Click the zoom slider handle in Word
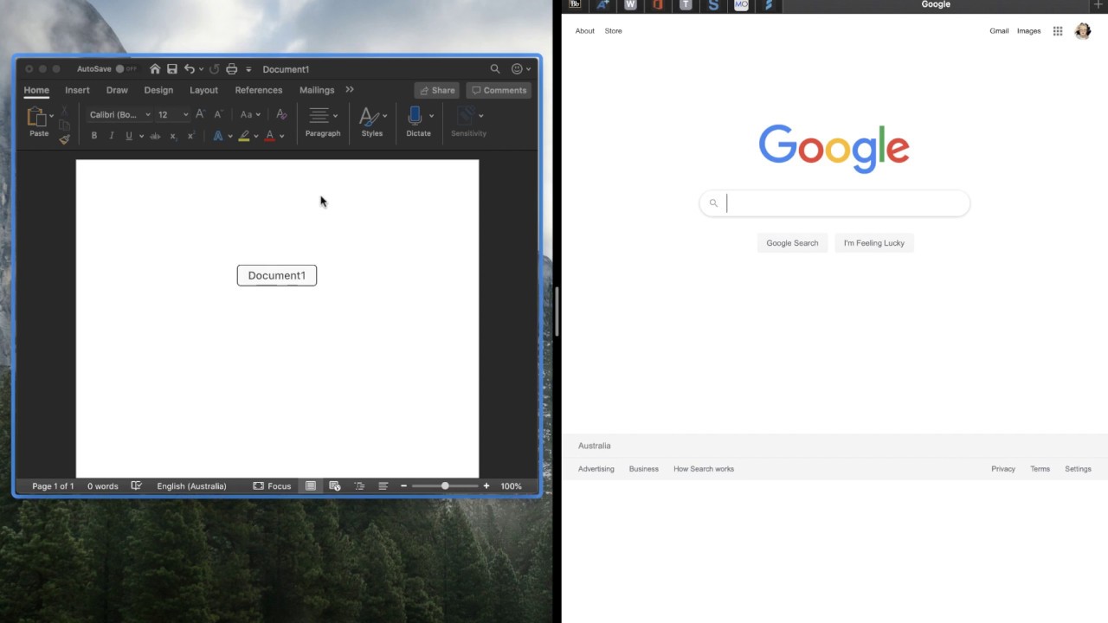 click(445, 486)
